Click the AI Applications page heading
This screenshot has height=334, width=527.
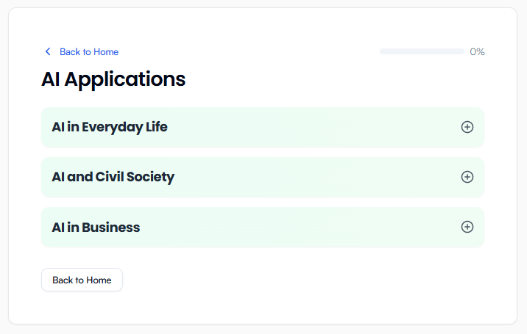click(x=113, y=79)
